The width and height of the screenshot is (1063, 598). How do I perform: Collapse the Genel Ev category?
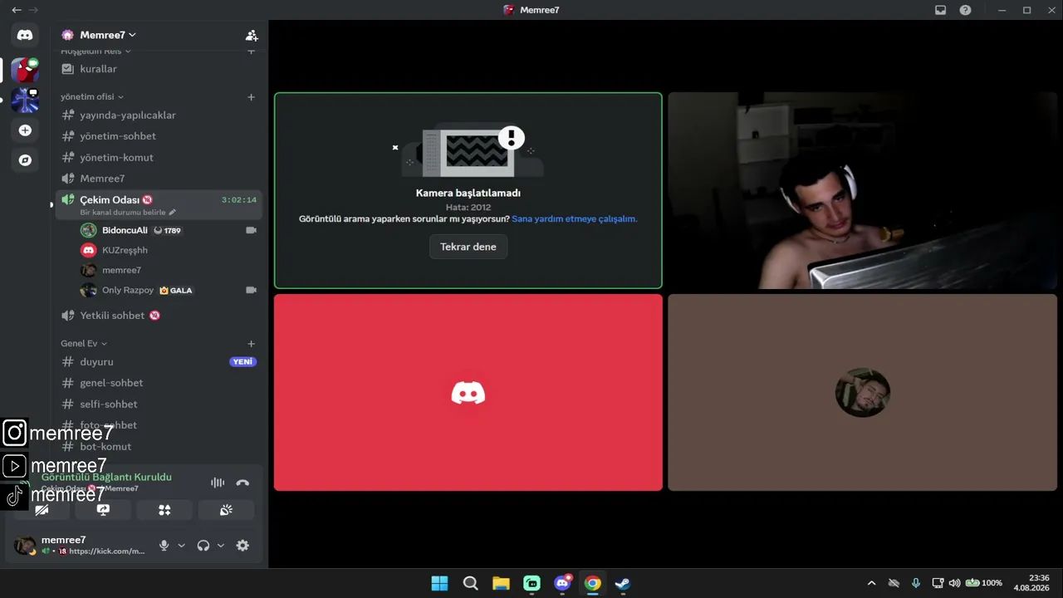coord(84,344)
